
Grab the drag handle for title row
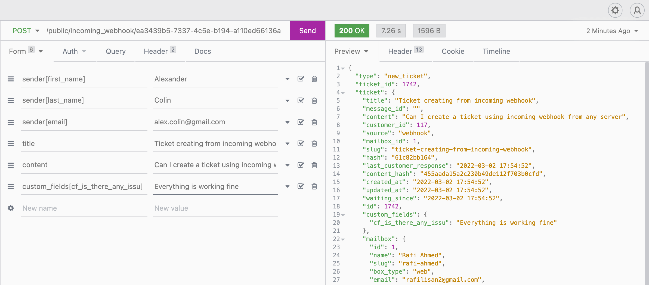[11, 143]
